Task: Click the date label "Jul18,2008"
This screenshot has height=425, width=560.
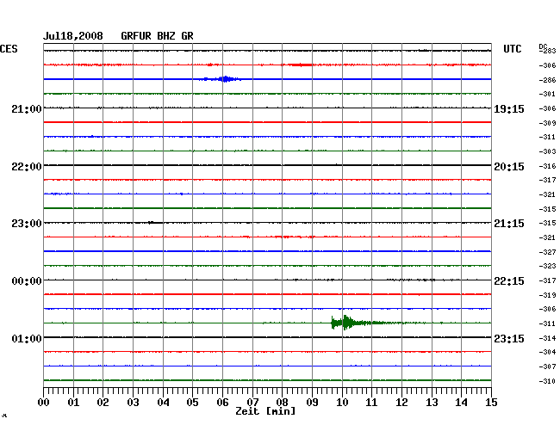Action: pos(73,36)
